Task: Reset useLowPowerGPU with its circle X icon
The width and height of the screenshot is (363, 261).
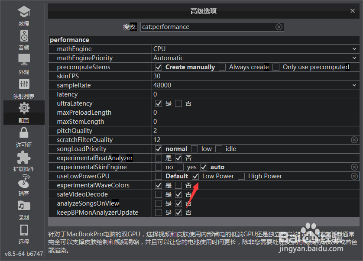Action: [x=354, y=176]
